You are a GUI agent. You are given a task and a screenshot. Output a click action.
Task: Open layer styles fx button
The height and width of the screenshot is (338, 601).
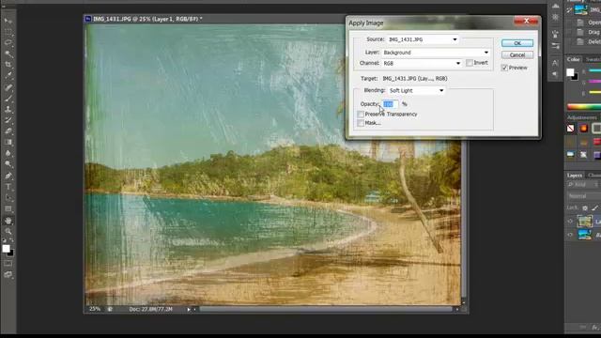tap(594, 328)
